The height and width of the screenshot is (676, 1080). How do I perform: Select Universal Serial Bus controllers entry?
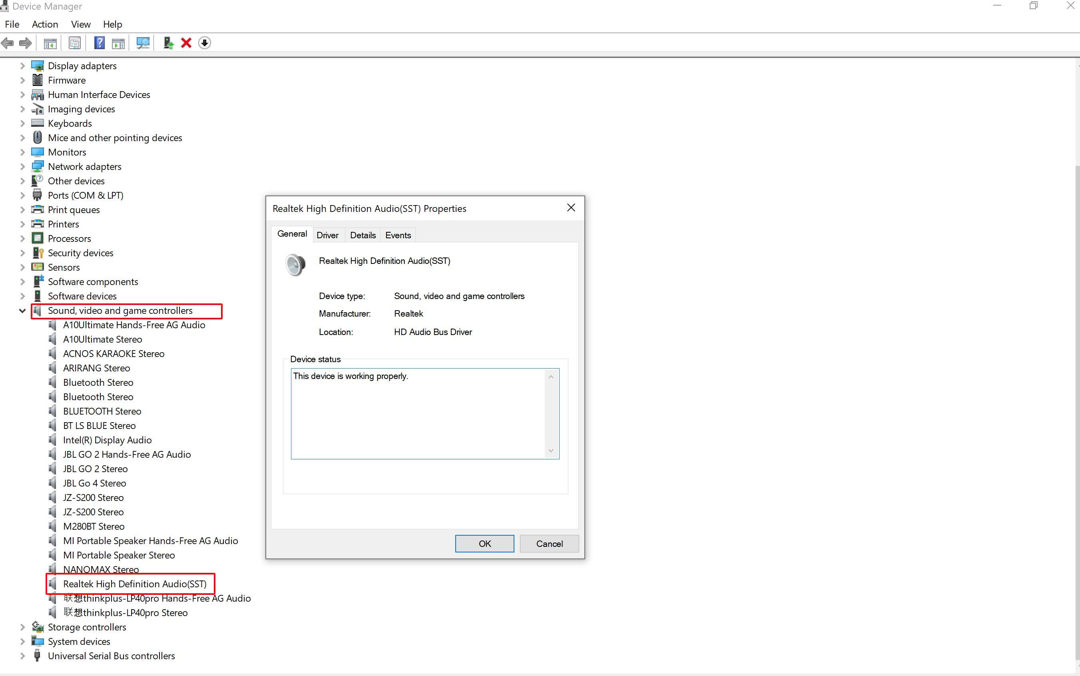click(x=111, y=656)
